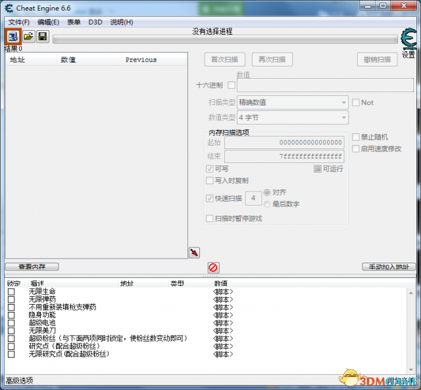Open the process list icon
421x390 pixels.
13,37
